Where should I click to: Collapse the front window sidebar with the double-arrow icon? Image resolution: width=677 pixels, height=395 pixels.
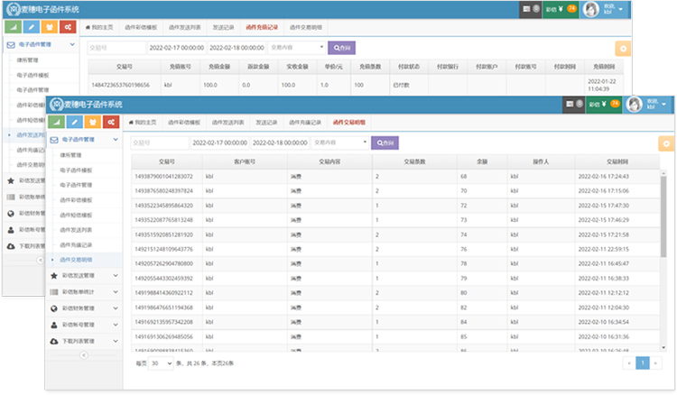click(x=83, y=354)
